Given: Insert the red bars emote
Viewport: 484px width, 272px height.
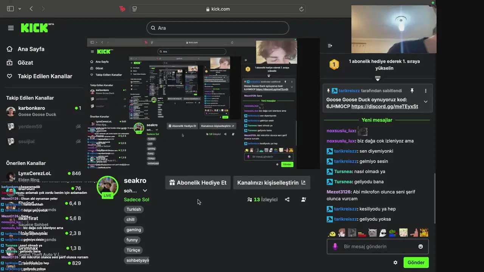Looking at the screenshot, I should [362, 233].
